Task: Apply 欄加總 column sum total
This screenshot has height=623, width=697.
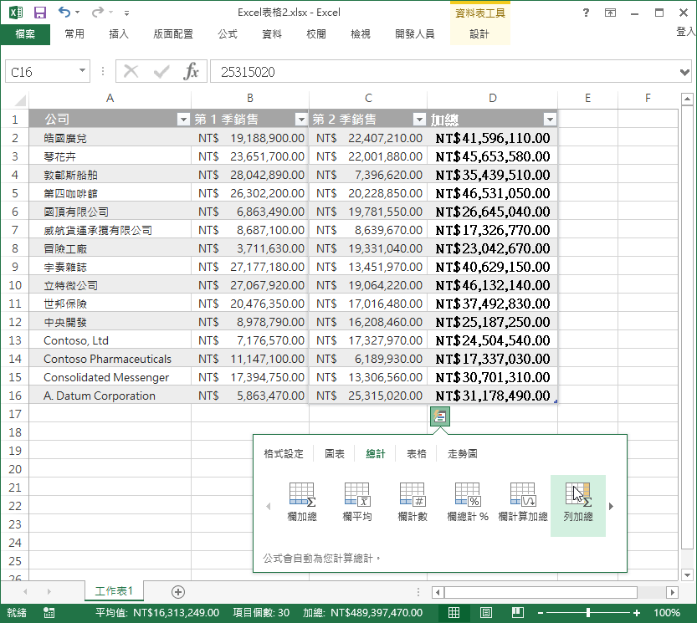Action: click(302, 502)
